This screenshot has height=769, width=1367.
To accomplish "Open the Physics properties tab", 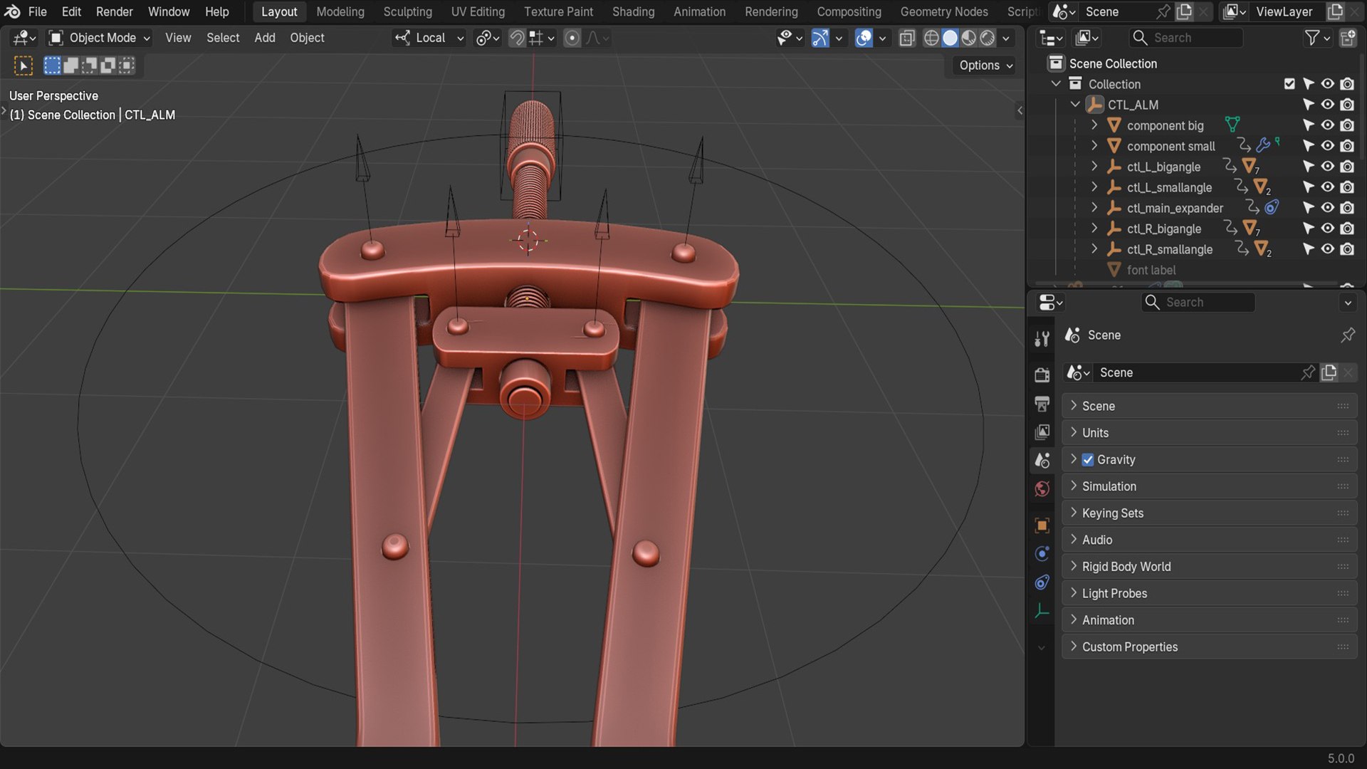I will pyautogui.click(x=1042, y=554).
